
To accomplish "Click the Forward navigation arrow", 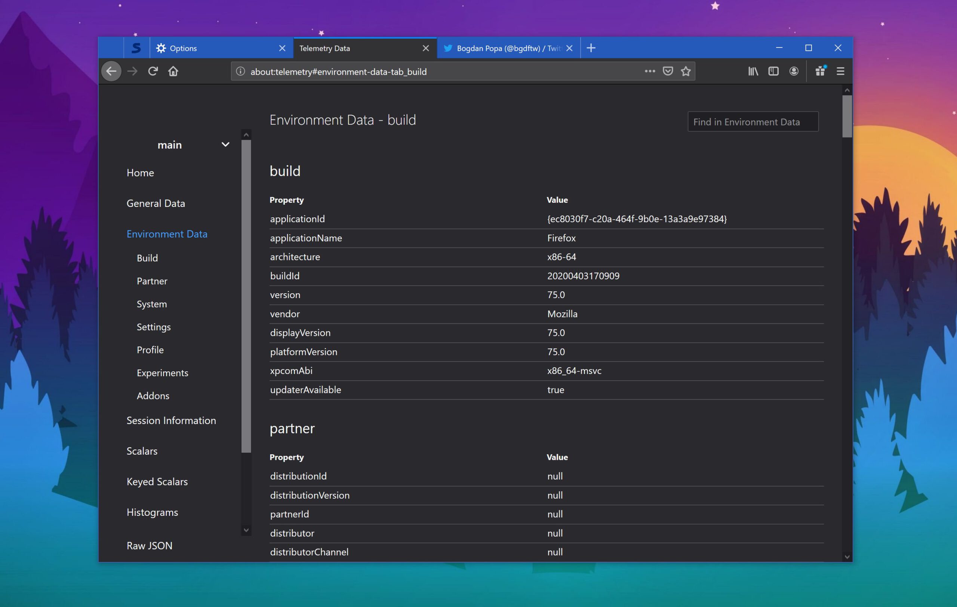I will tap(132, 71).
